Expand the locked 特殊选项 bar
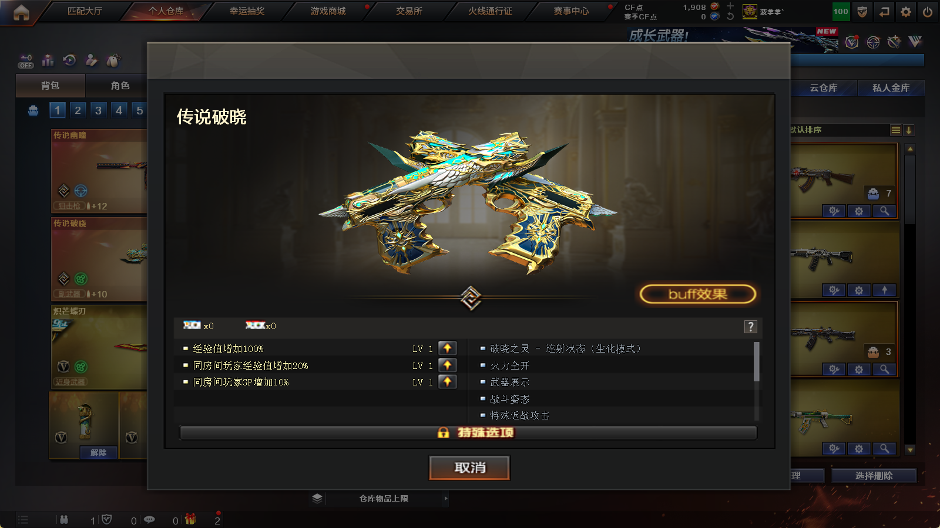The image size is (940, 528). (468, 432)
